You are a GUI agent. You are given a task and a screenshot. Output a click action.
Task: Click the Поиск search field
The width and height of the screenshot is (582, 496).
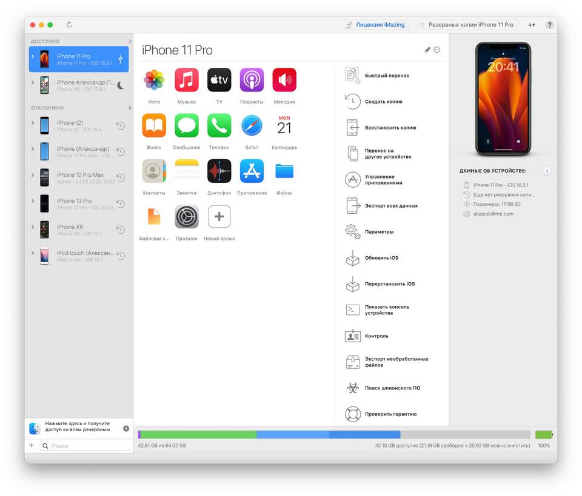[x=88, y=446]
